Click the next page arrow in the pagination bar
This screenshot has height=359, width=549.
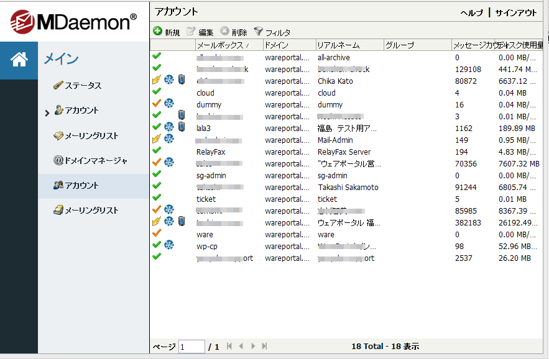point(254,346)
